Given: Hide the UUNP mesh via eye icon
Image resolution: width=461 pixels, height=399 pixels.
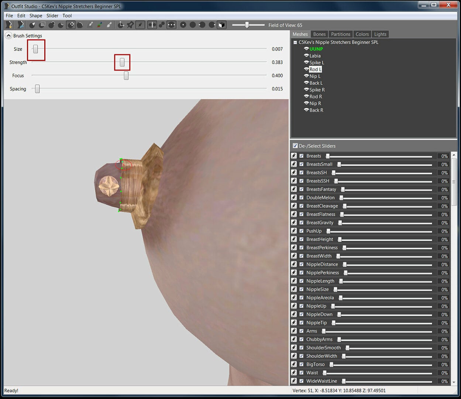Looking at the screenshot, I should pyautogui.click(x=306, y=49).
